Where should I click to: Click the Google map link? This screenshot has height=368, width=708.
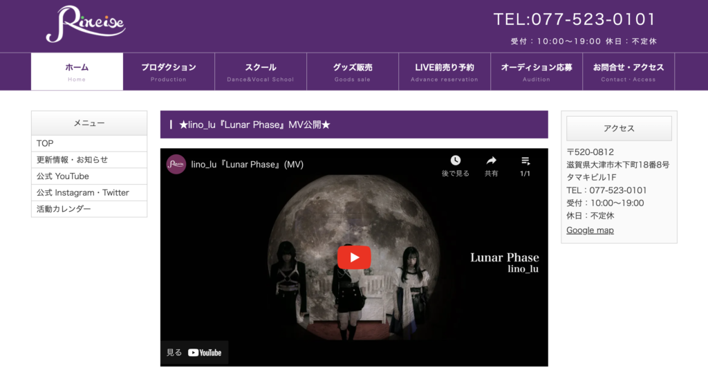(590, 230)
